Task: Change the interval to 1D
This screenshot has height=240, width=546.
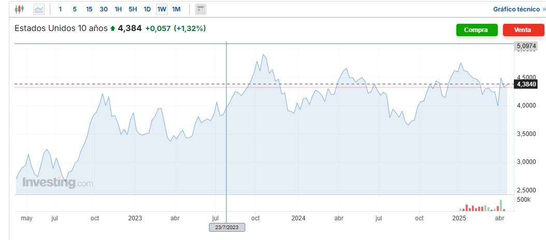Action: tap(147, 9)
